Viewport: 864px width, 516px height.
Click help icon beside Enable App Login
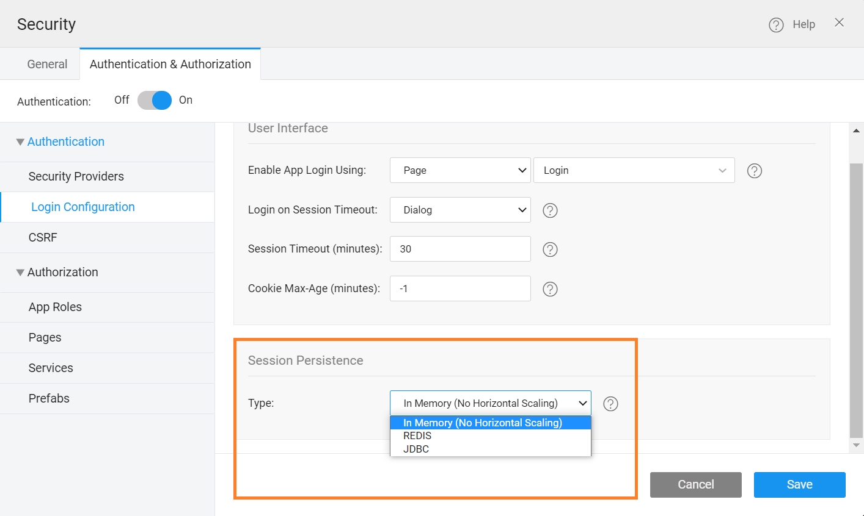(755, 171)
